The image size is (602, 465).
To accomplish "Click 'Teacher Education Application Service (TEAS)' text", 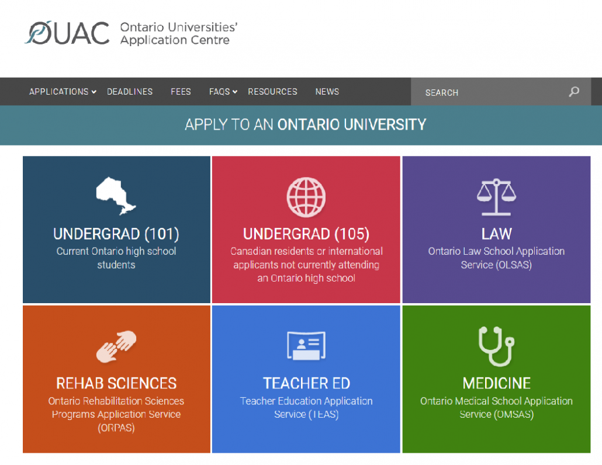I will 306,407.
